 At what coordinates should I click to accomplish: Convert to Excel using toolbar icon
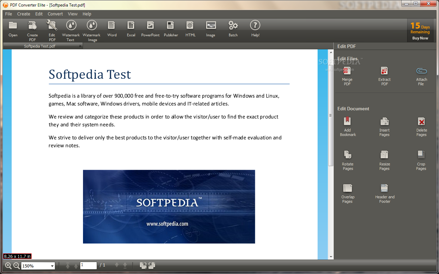pos(131,25)
